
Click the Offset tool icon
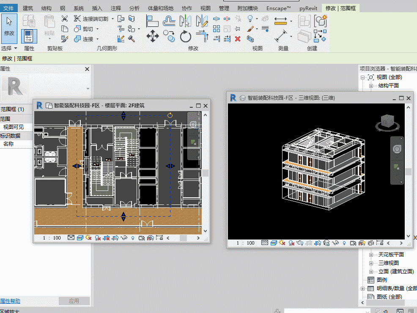(x=169, y=21)
